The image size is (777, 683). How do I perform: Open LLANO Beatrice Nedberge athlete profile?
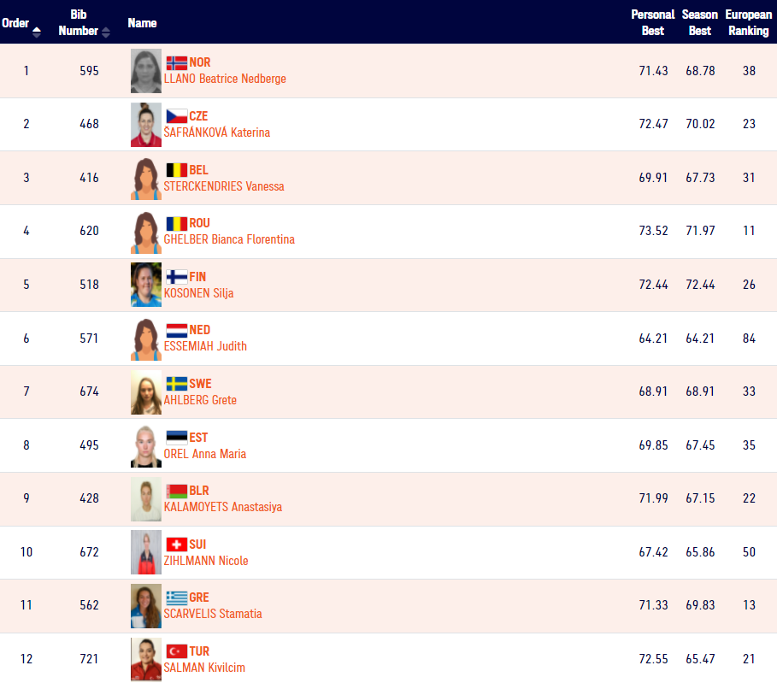[225, 79]
